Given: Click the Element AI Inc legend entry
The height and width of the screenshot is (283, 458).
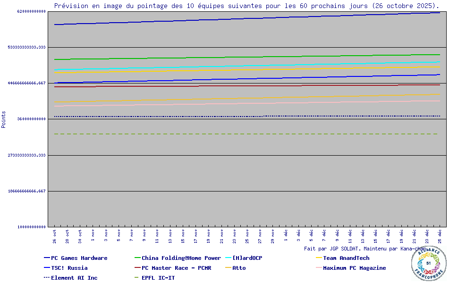Looking at the screenshot, I should (74, 278).
